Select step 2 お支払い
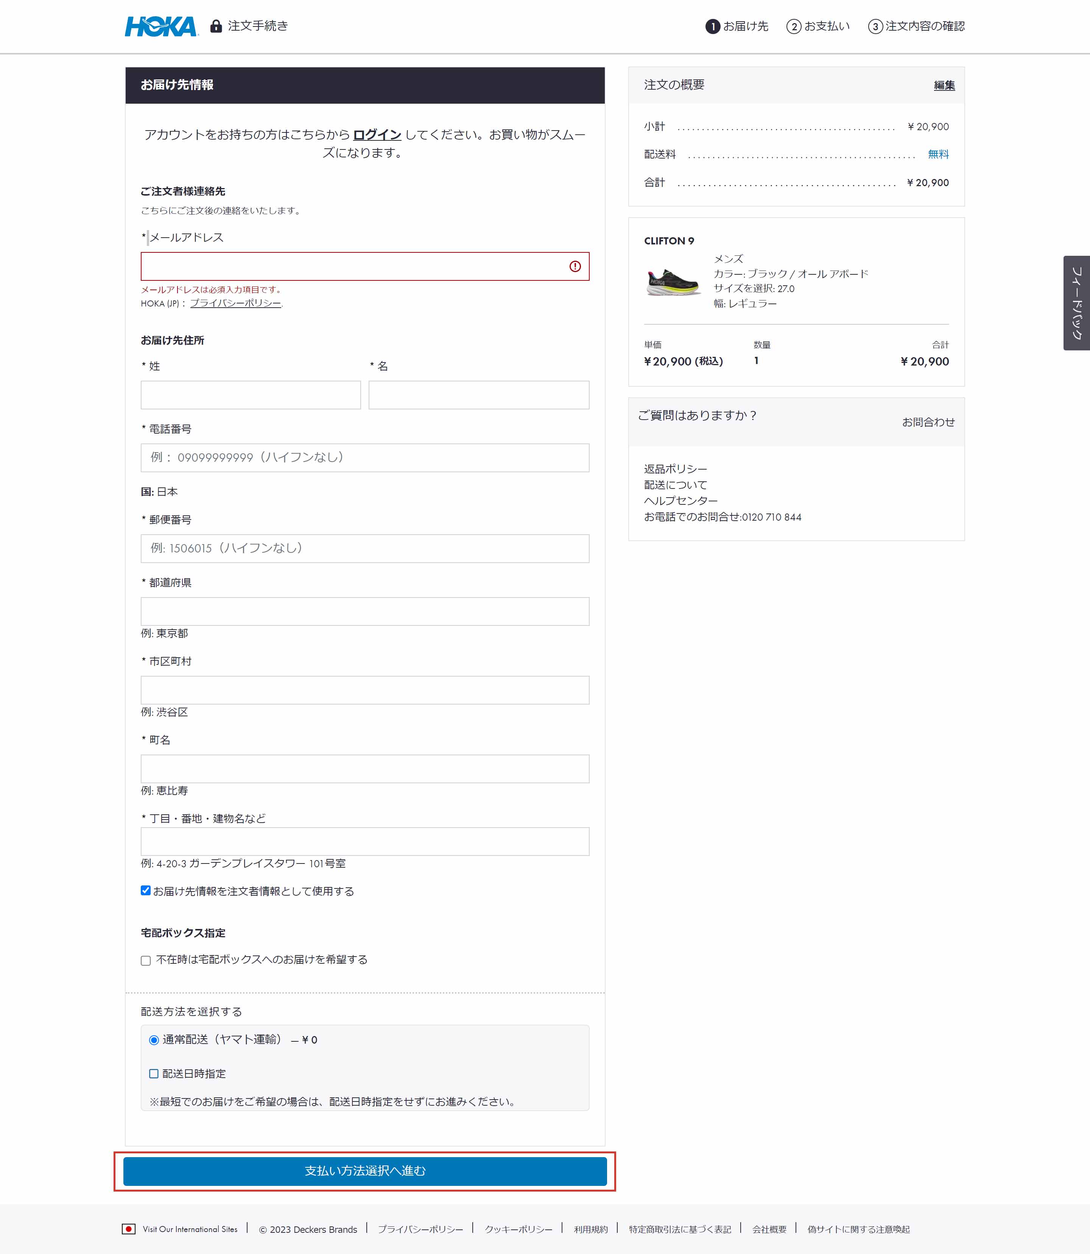This screenshot has height=1254, width=1090. click(818, 26)
